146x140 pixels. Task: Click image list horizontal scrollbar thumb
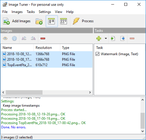click(x=24, y=92)
